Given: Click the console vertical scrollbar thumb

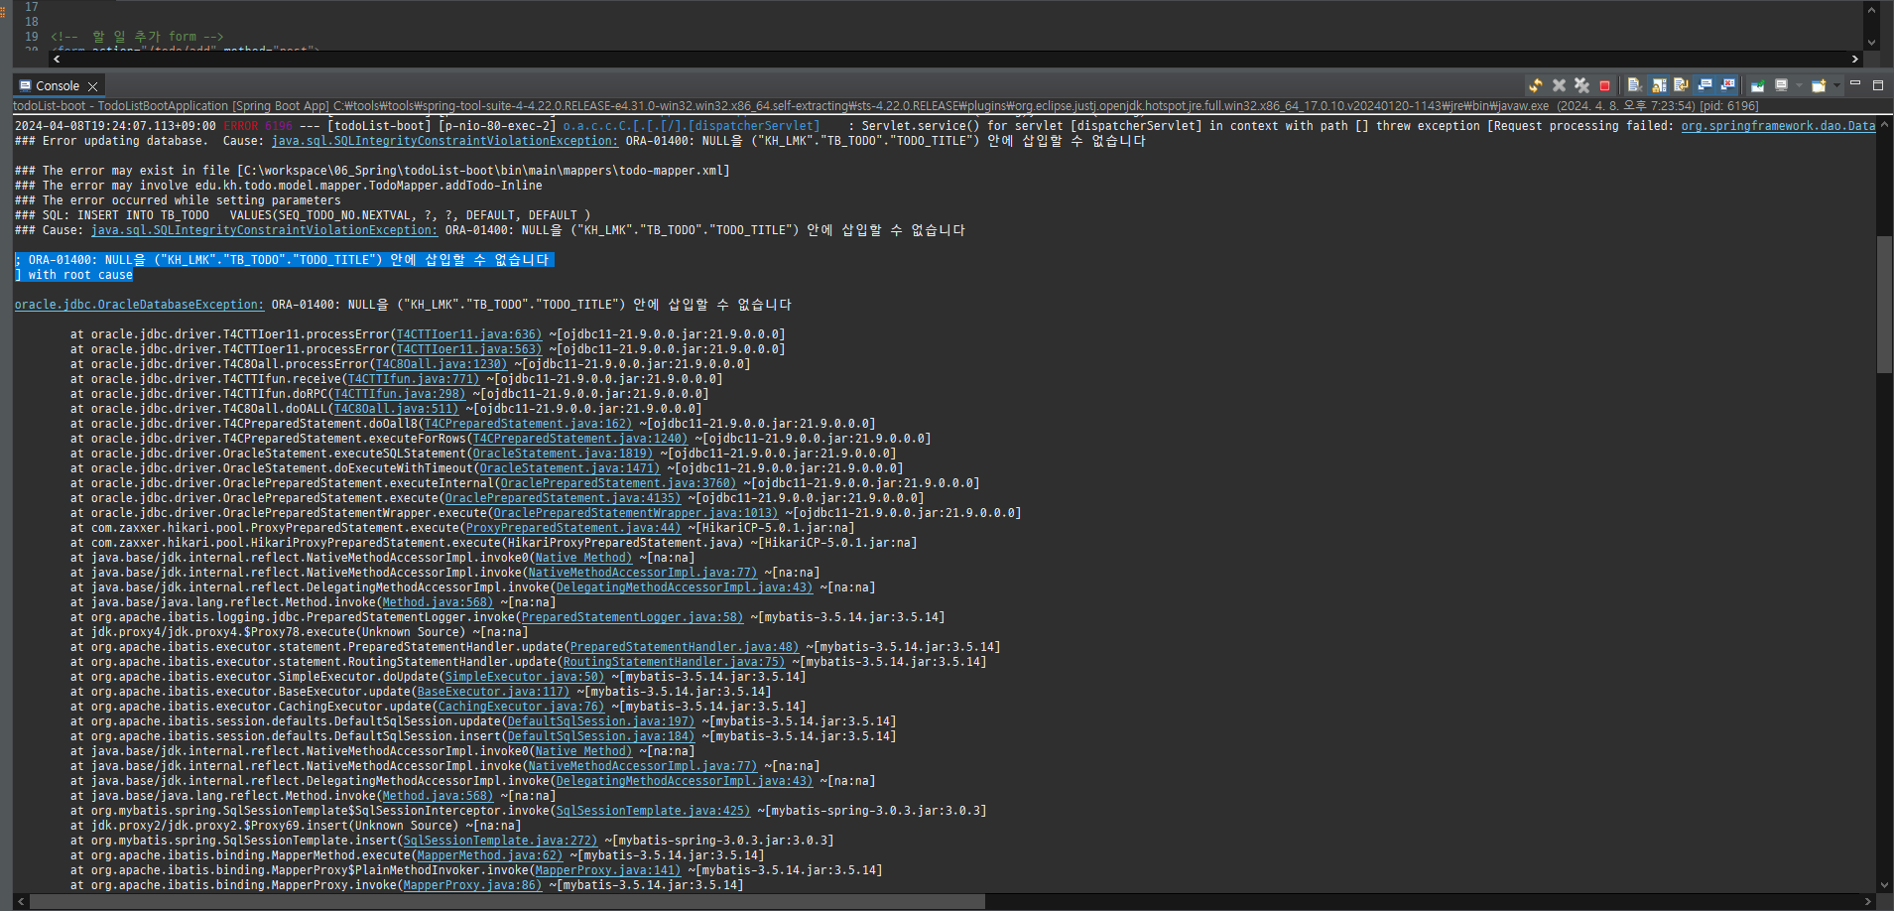Looking at the screenshot, I should pos(1884,304).
